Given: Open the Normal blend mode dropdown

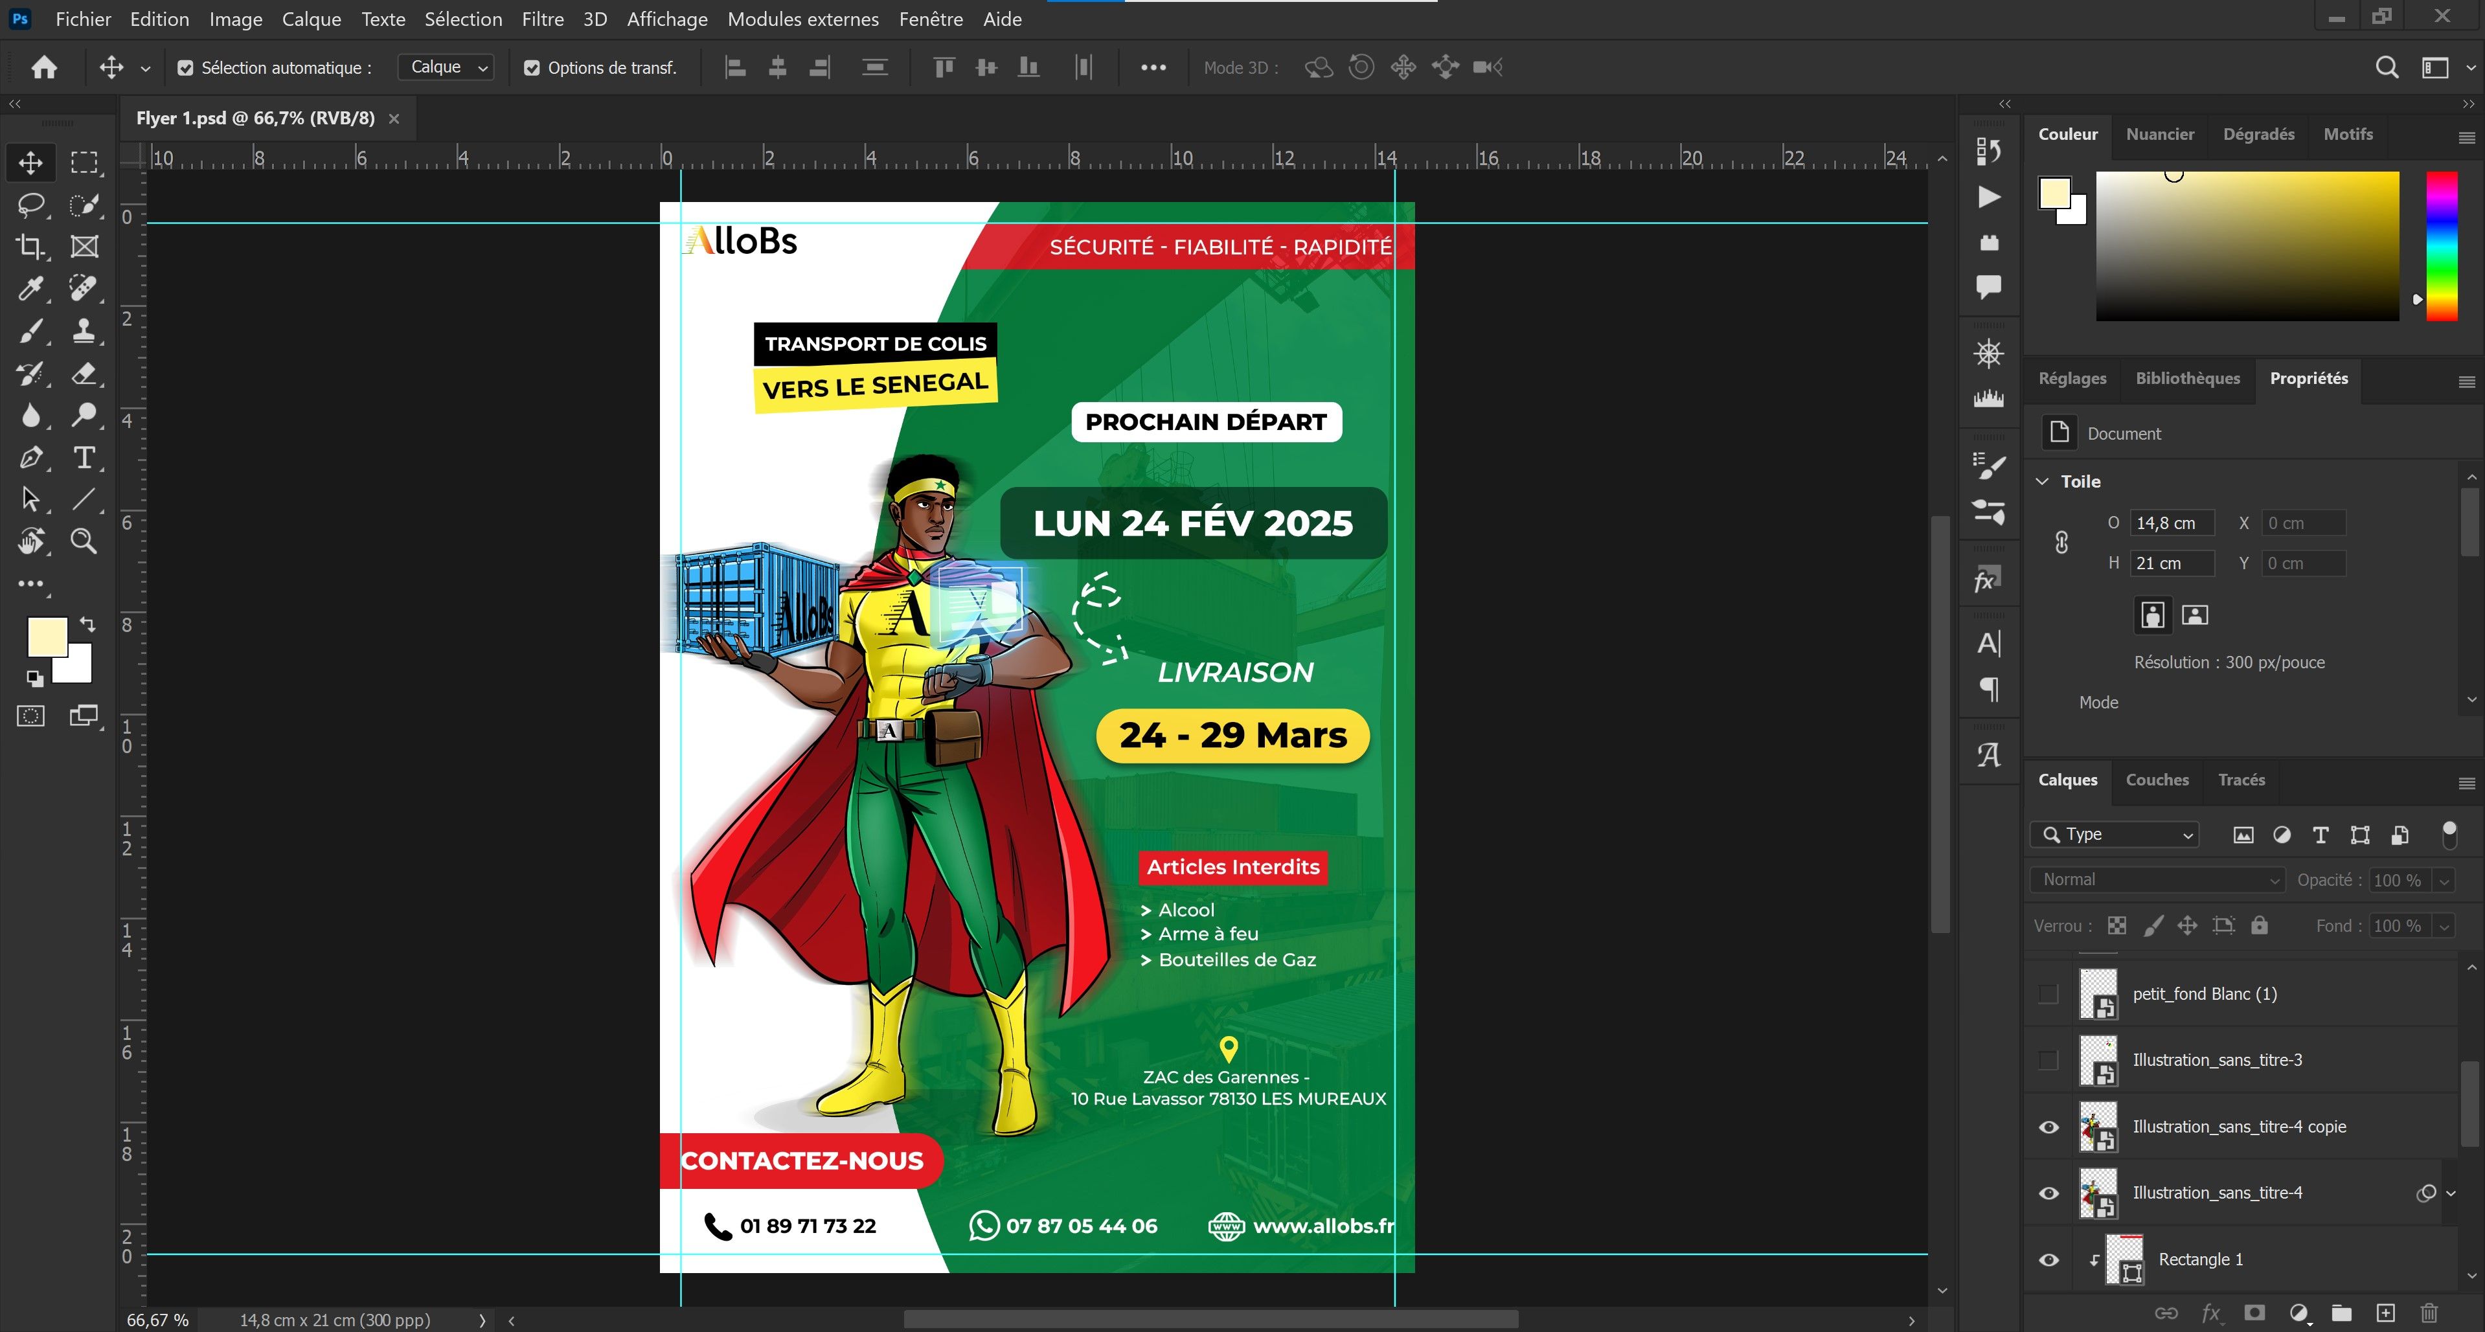Looking at the screenshot, I should [x=2158, y=879].
